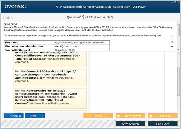The height and width of the screenshot is (129, 181).
Task: Tick the Mark checkbox
Action: 4,17
